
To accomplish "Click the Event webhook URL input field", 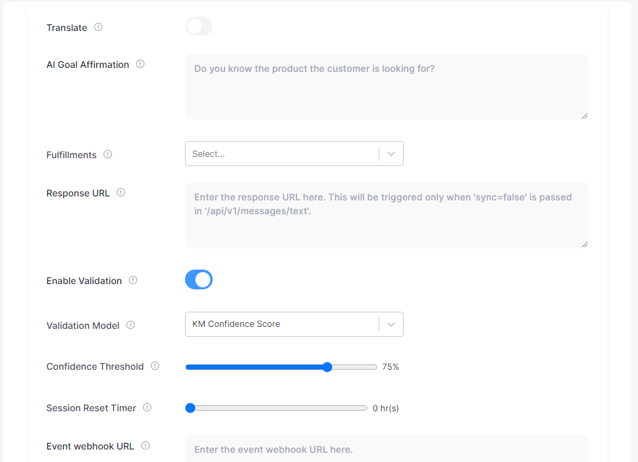I will (x=386, y=449).
